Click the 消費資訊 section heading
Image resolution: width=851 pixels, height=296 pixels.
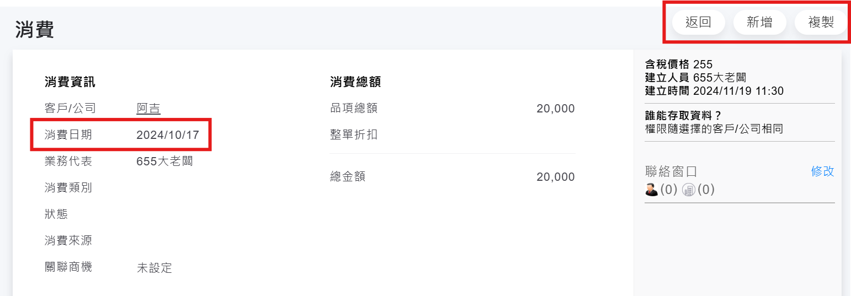(70, 82)
